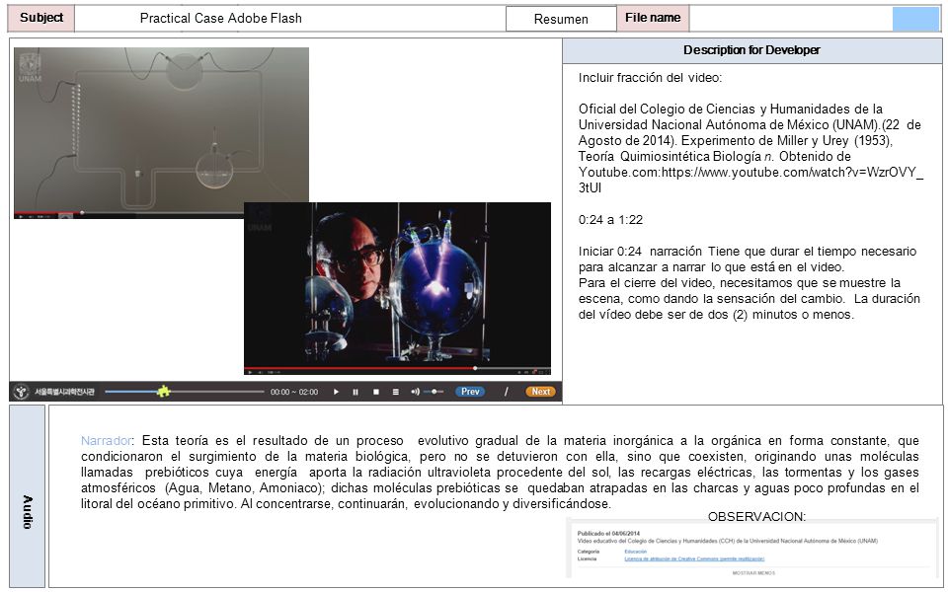Click the YouTube URL text in description
The image size is (948, 592).
[750, 180]
